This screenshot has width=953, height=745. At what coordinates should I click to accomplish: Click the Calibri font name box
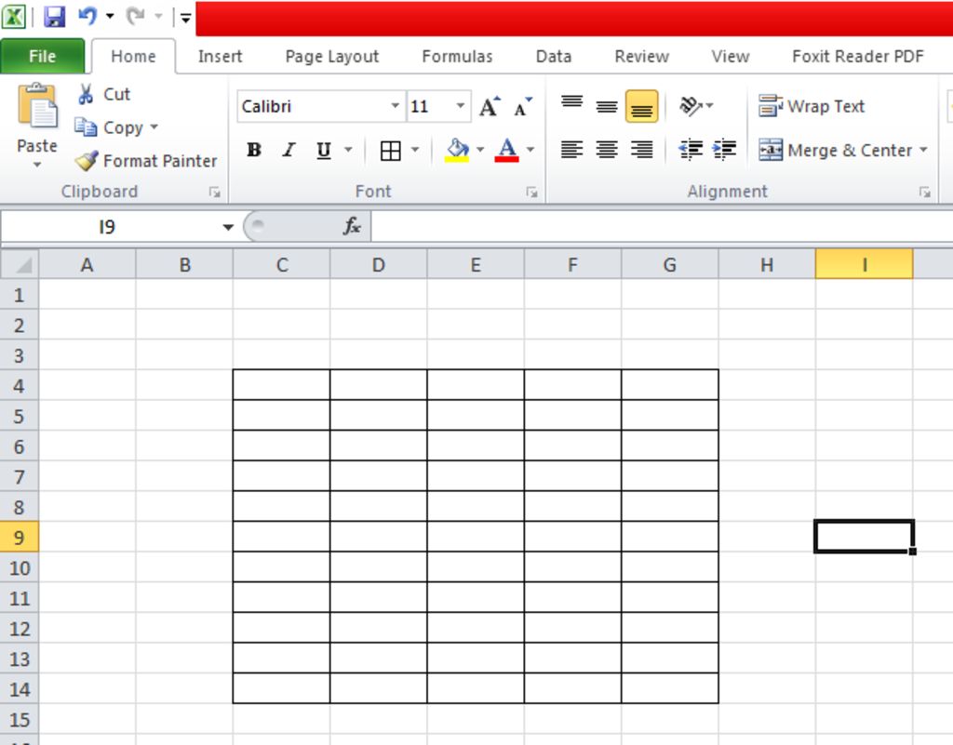point(314,106)
